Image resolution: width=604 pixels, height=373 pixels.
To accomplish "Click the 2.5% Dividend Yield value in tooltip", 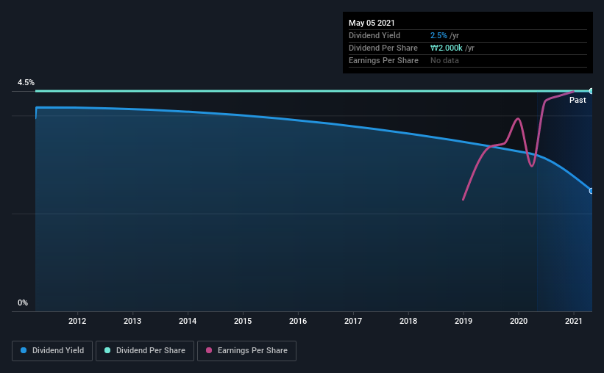I will tap(438, 35).
